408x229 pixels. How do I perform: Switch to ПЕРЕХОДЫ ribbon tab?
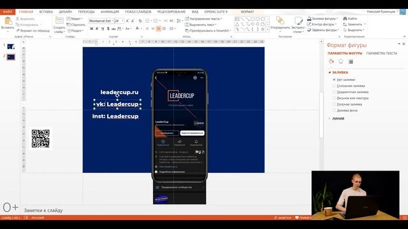[86, 11]
